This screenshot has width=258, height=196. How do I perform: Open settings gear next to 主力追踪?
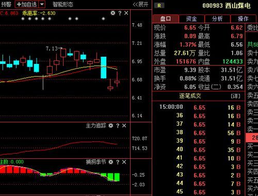[111, 126]
